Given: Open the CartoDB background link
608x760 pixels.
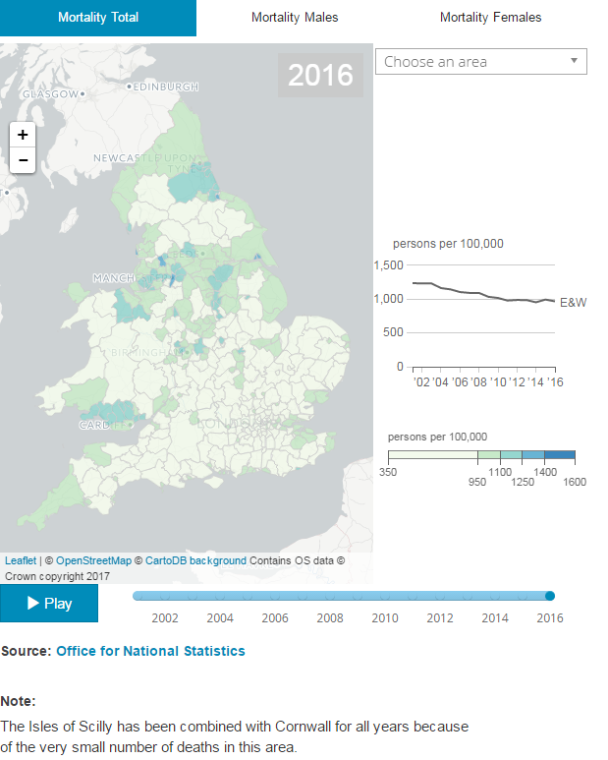Looking at the screenshot, I should [x=195, y=560].
